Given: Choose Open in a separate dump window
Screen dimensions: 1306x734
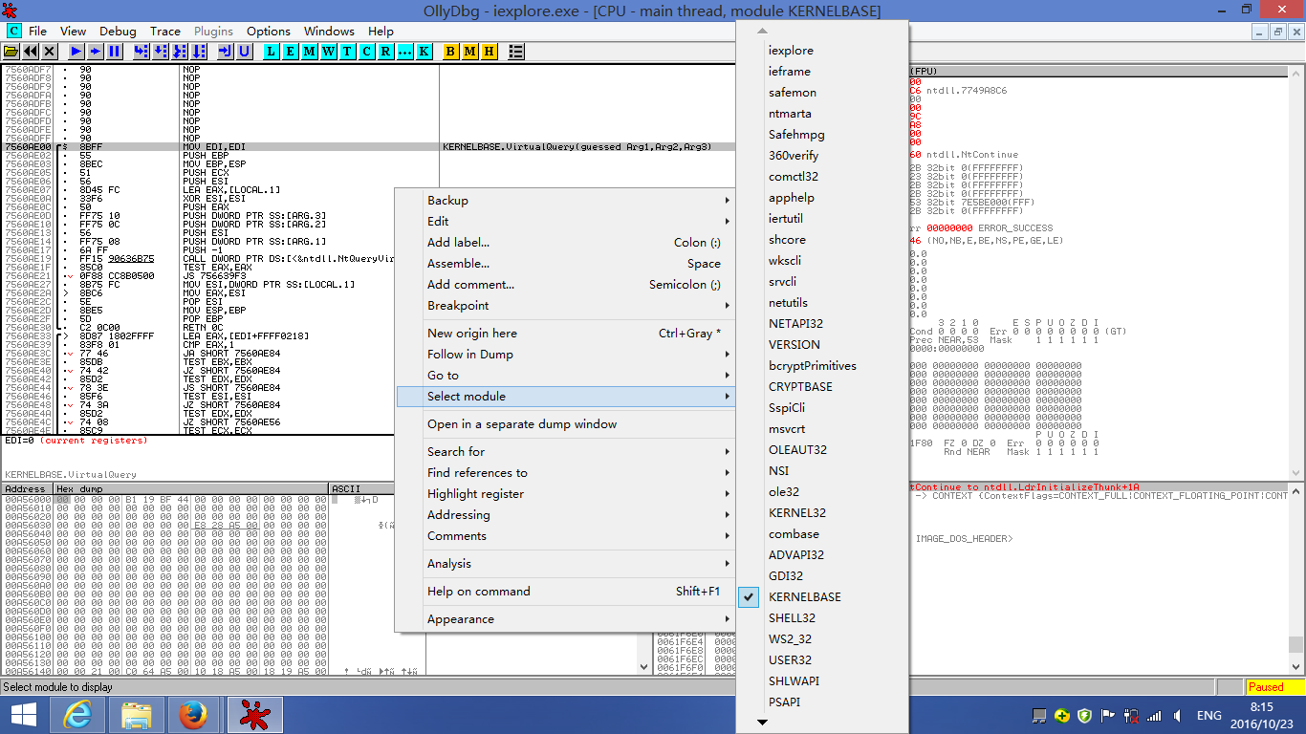Looking at the screenshot, I should 566,424.
